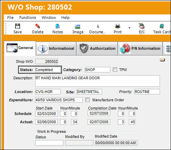
Task: Click the Schedule Start Date field
Action: pyautogui.click(x=47, y=114)
